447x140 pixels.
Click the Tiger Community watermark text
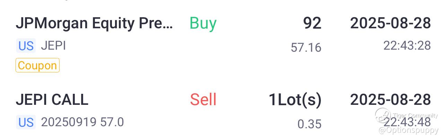click(415, 116)
